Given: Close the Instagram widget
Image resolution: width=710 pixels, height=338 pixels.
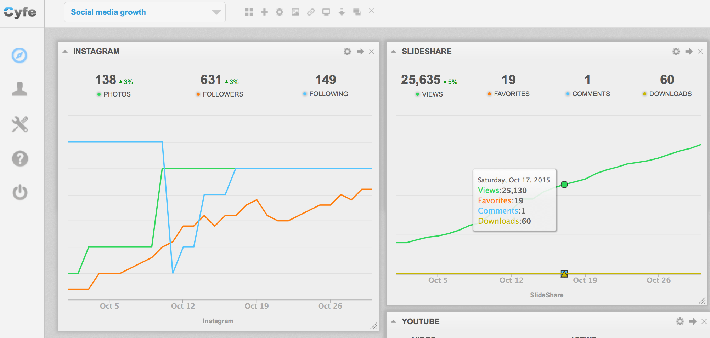Looking at the screenshot, I should (372, 52).
